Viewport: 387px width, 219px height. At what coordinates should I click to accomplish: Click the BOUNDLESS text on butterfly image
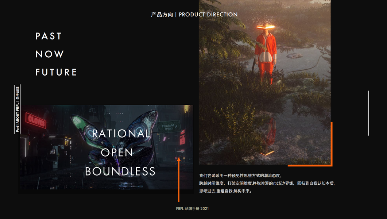(x=120, y=171)
